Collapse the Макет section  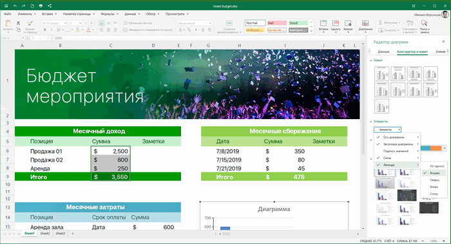coord(370,61)
